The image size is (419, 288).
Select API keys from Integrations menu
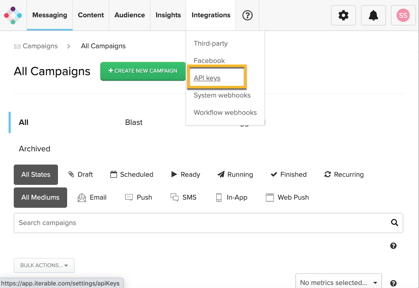(207, 78)
